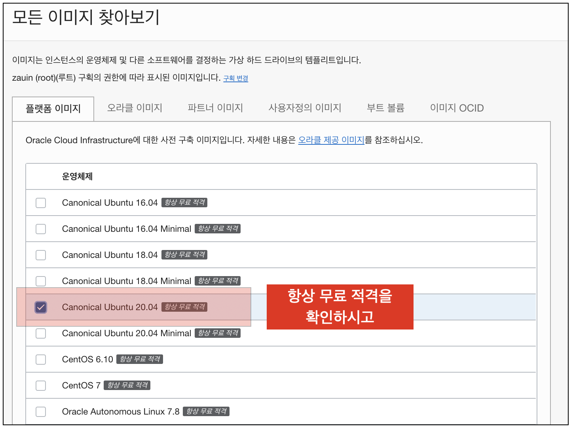Screen dimensions: 573x428
Task: Check Canonical Ubuntu 18.04 Minimal checkbox
Action: pyautogui.click(x=41, y=281)
